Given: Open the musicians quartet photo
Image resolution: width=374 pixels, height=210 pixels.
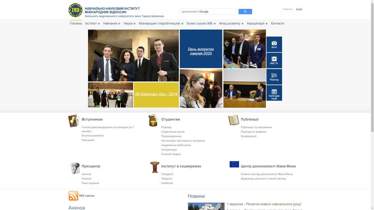Looking at the screenshot, I should (133, 56).
